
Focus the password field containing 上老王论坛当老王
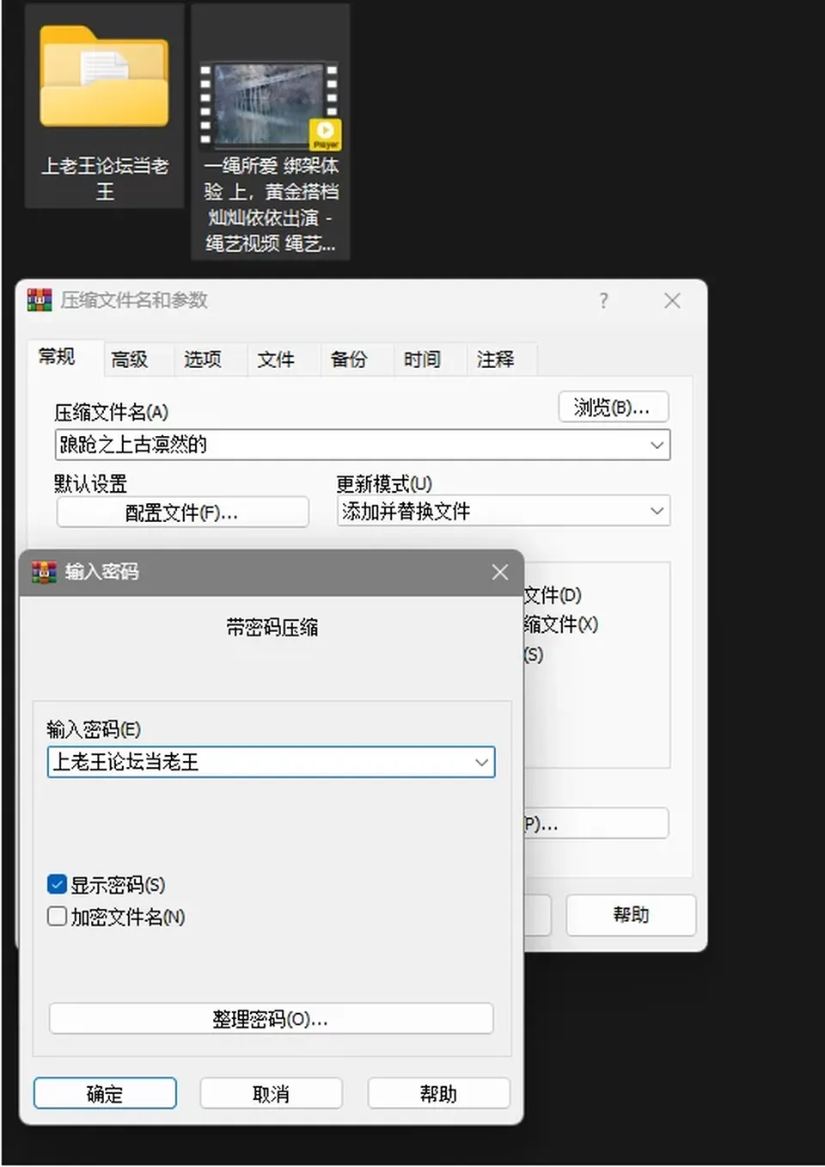pos(272,762)
